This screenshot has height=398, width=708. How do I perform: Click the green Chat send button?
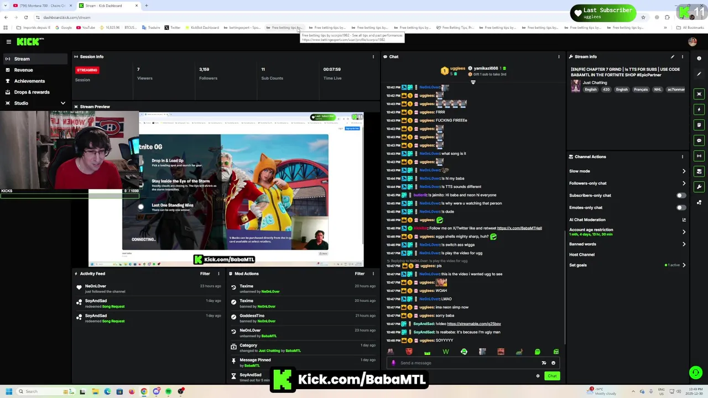552,376
